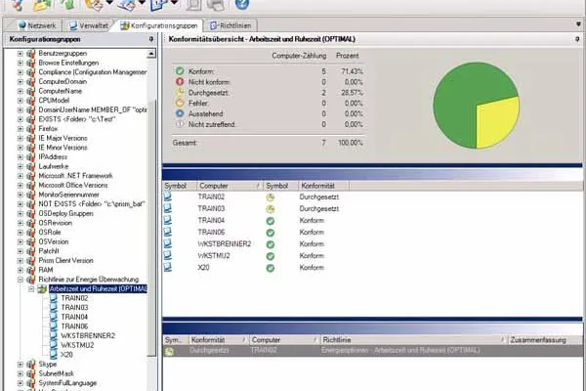
Task: Select the X20 computer in the tree
Action: click(x=66, y=355)
